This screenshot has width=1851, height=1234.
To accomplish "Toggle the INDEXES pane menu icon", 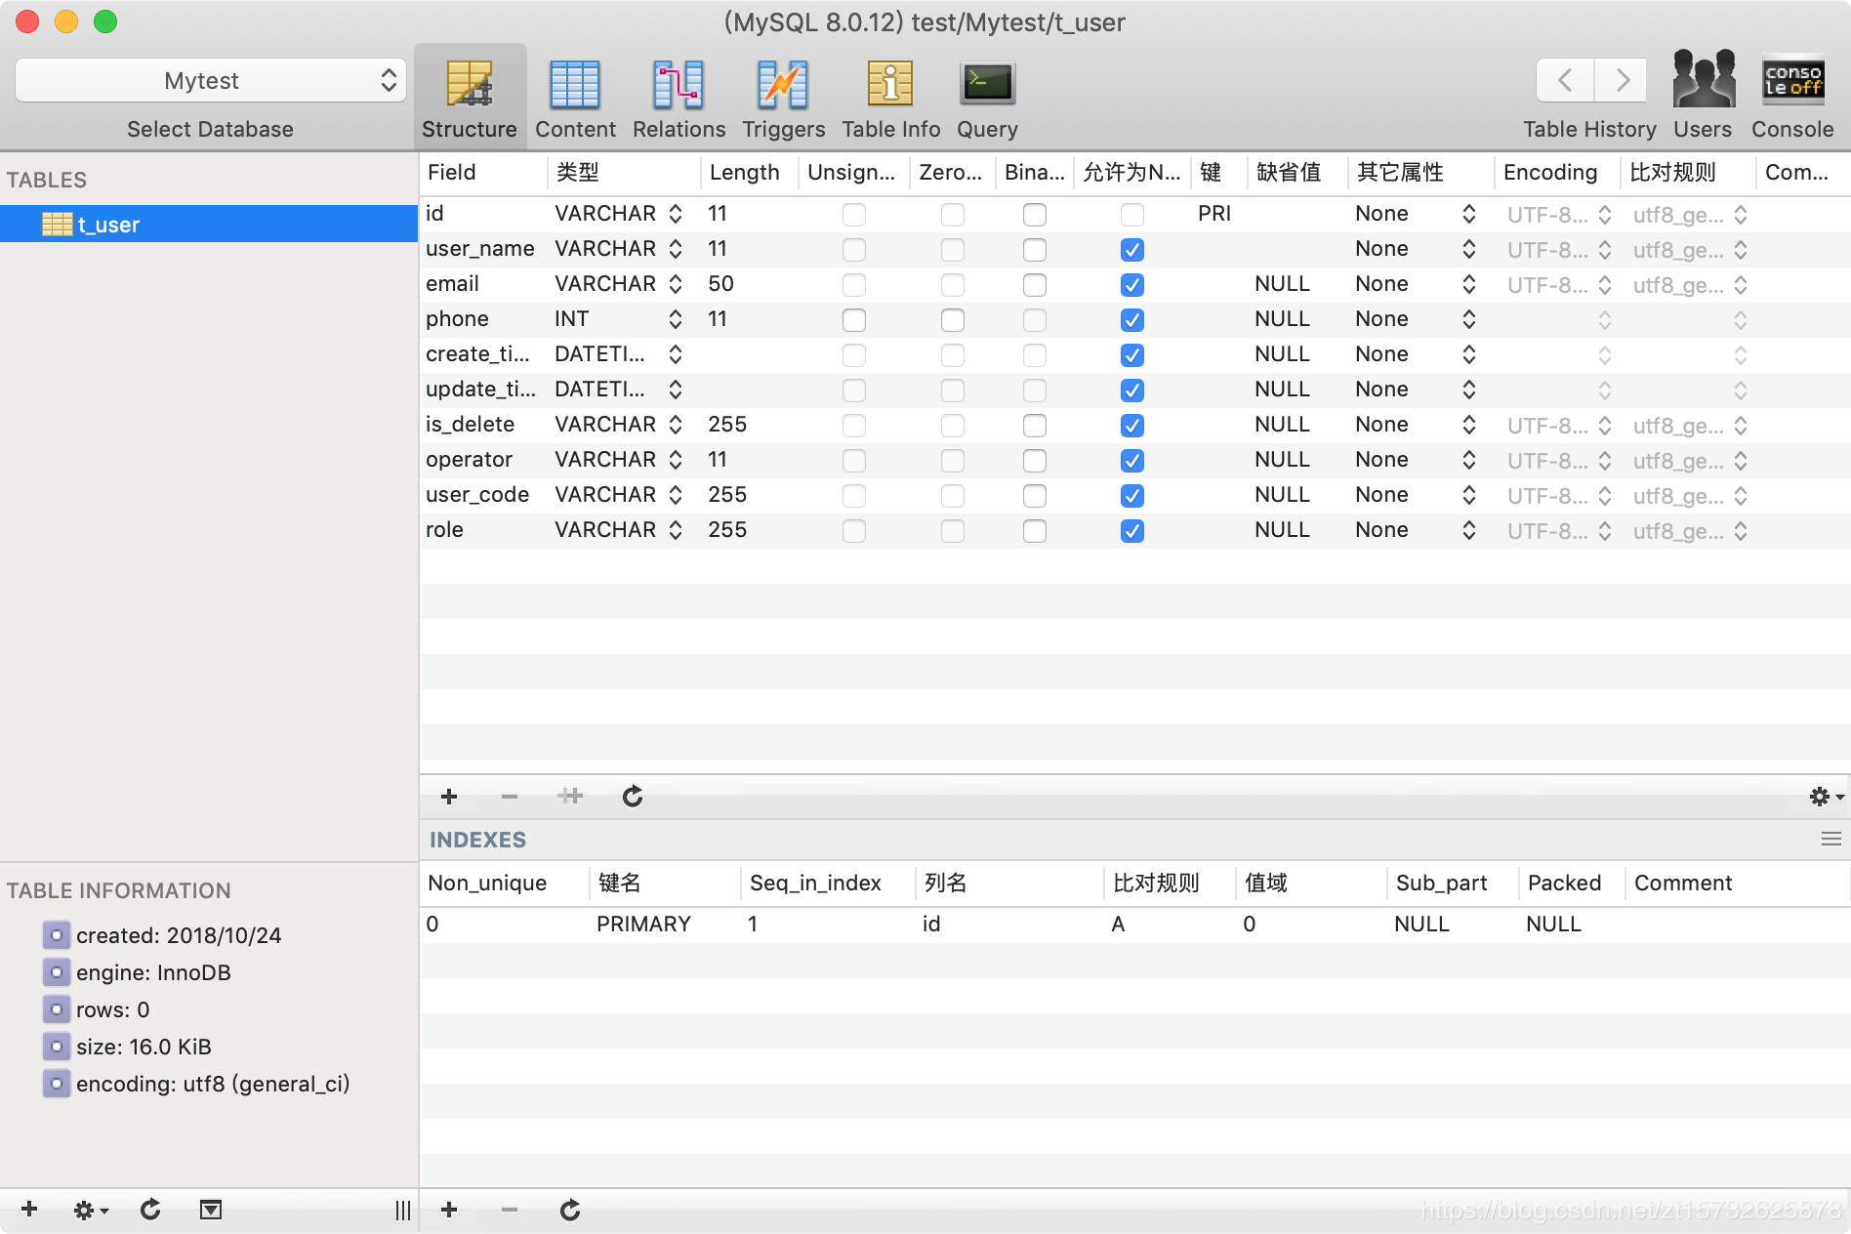I will click(1830, 840).
